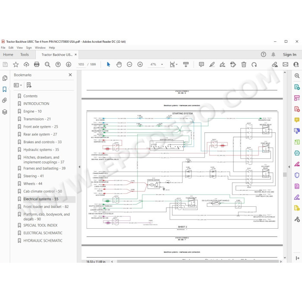Show Page Thumbnails panel

pos(5,78)
